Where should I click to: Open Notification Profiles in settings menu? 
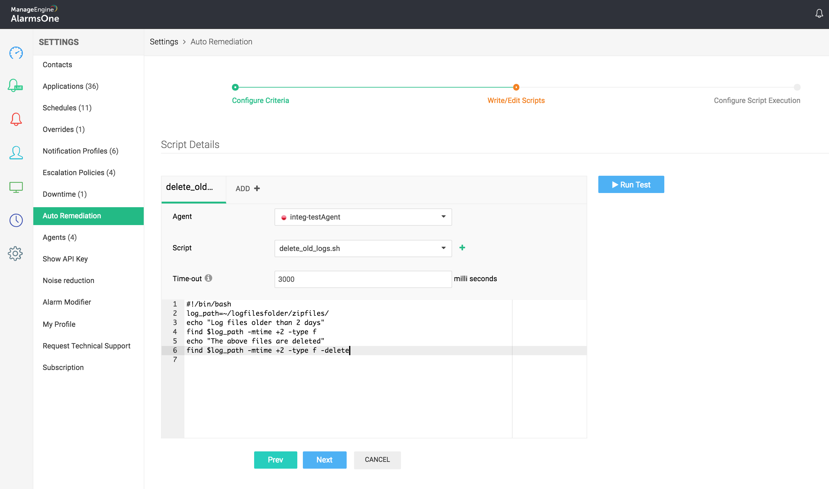[x=80, y=151]
